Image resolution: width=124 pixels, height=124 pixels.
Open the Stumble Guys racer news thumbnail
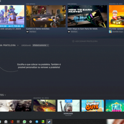(117, 16)
